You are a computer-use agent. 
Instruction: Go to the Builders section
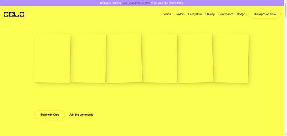click(179, 14)
